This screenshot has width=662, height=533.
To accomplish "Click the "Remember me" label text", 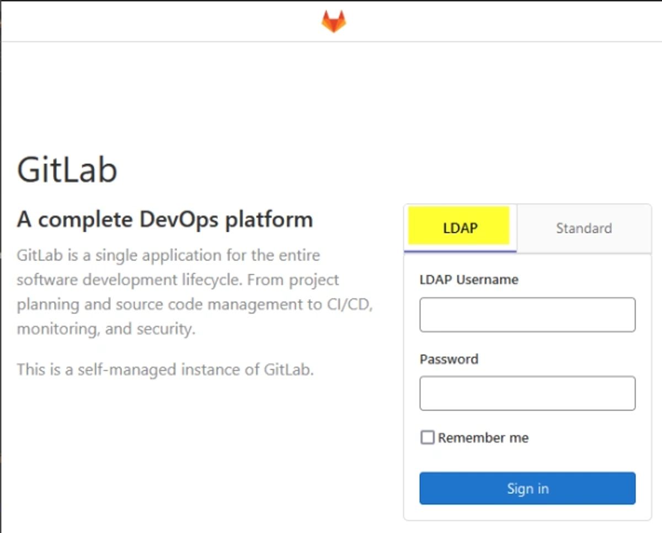I will [483, 438].
